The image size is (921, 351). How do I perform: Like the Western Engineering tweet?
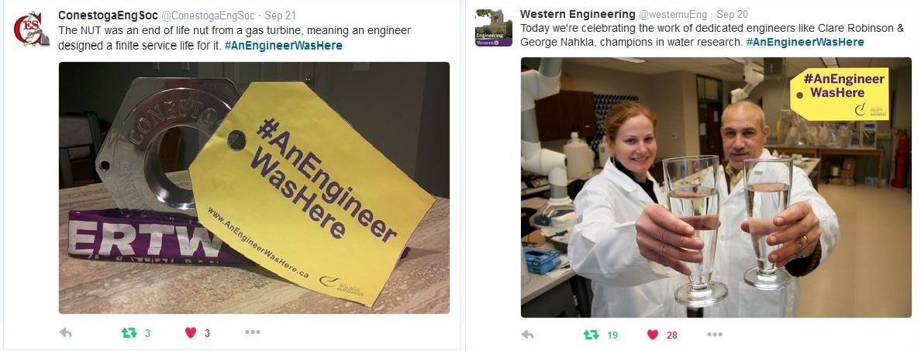coord(653,335)
